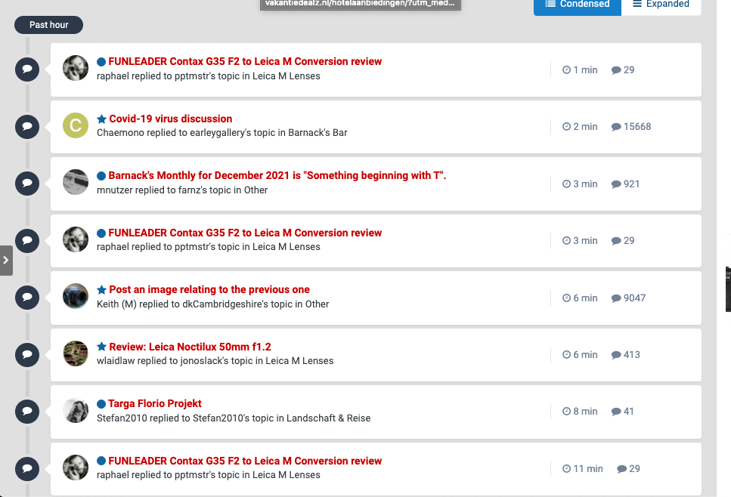Open the Review: Leica Noctilux 50mm f1.2 topic
The image size is (731, 497).
[190, 347]
